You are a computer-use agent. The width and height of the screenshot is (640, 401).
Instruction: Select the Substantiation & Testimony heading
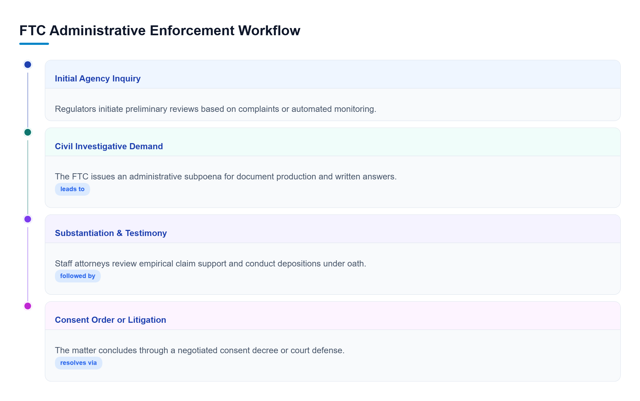[111, 233]
